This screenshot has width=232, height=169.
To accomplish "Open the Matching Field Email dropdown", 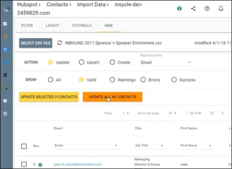I will tap(166, 63).
